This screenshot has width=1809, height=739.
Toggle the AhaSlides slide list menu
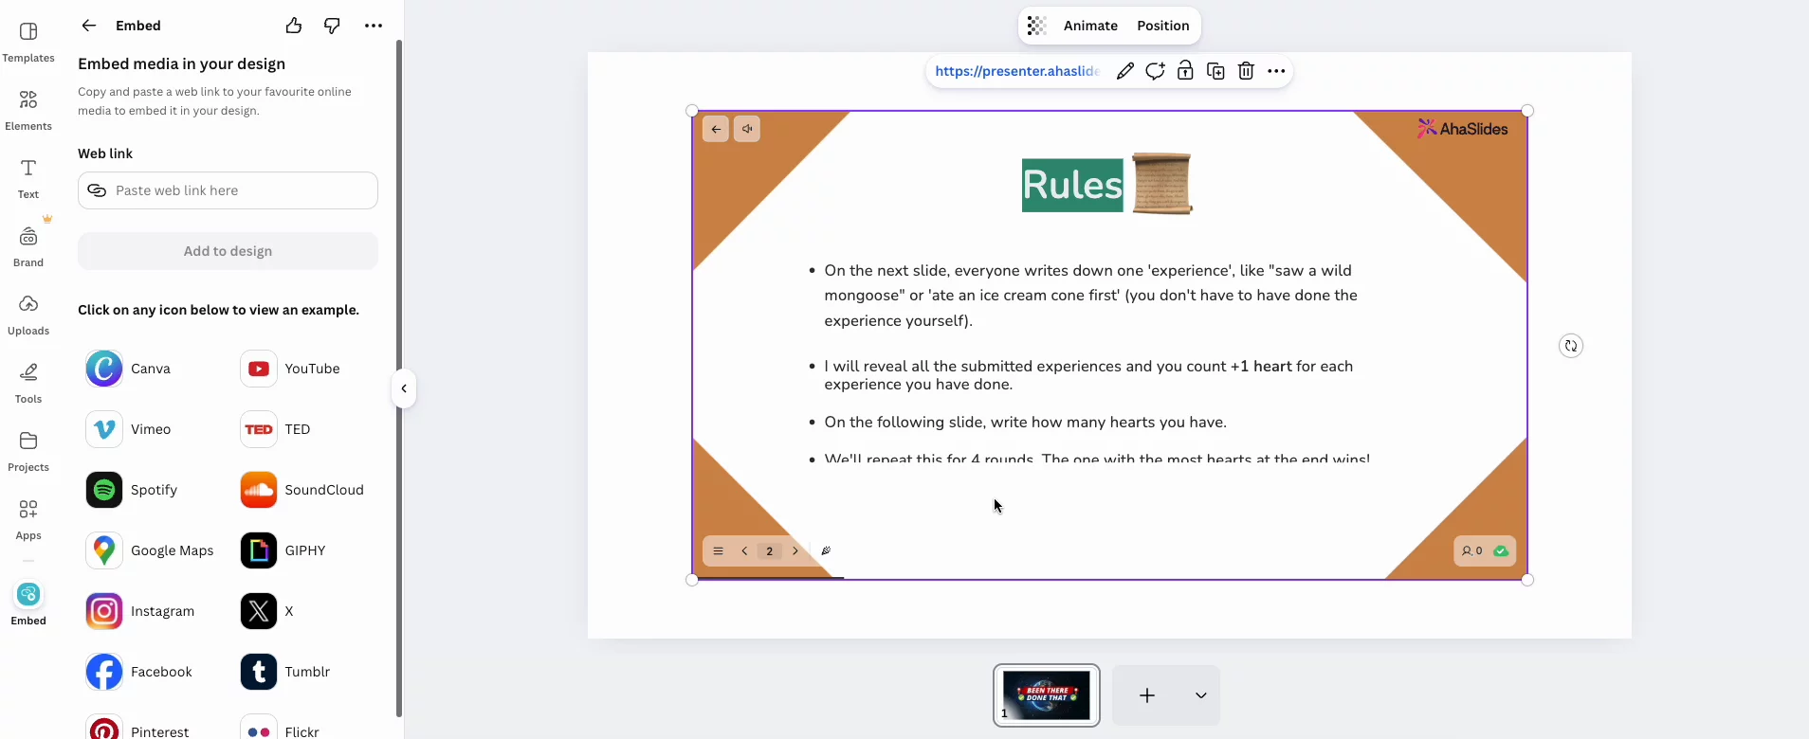point(718,550)
